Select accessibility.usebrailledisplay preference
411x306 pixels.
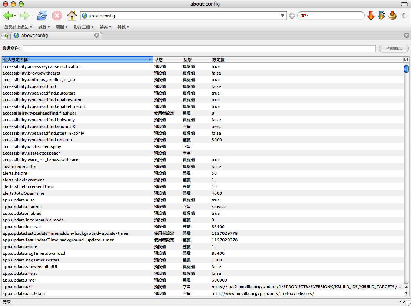click(202, 147)
